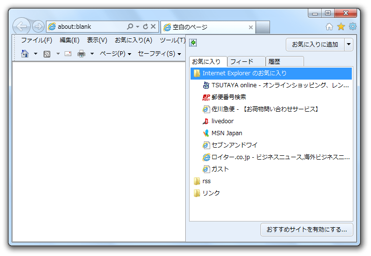
Task: Open the 表示(V) menu
Action: [97, 40]
